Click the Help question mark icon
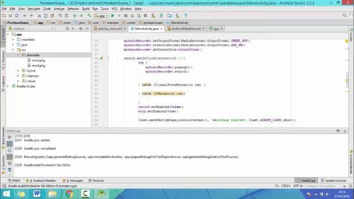354x199 pixels. 186,15
